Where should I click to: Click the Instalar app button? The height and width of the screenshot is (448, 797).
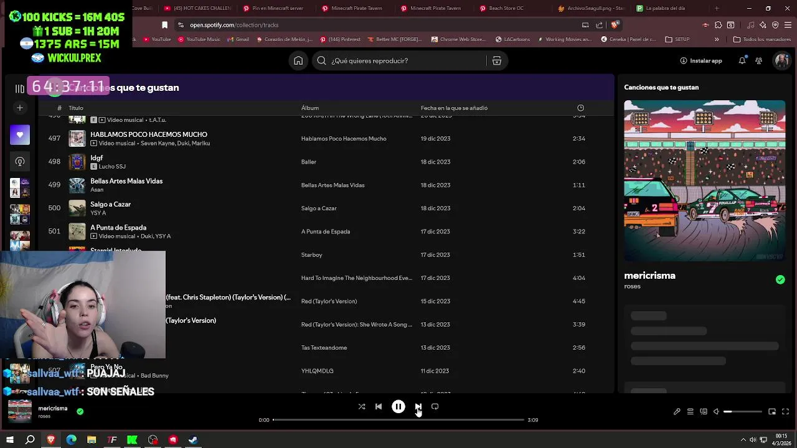point(701,60)
